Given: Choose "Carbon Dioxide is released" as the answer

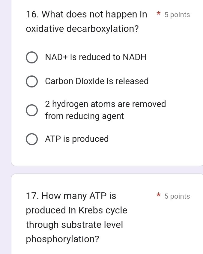Looking at the screenshot, I should coord(31,81).
